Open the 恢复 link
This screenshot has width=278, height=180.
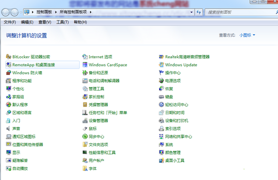pos(169,89)
